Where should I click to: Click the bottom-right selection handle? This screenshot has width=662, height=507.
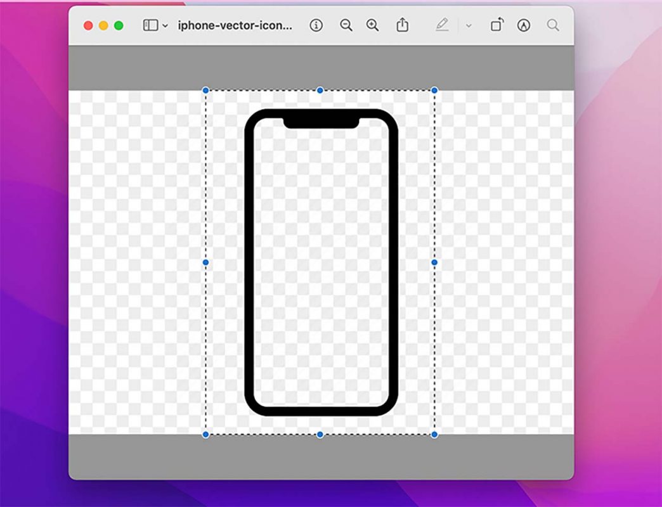[434, 434]
